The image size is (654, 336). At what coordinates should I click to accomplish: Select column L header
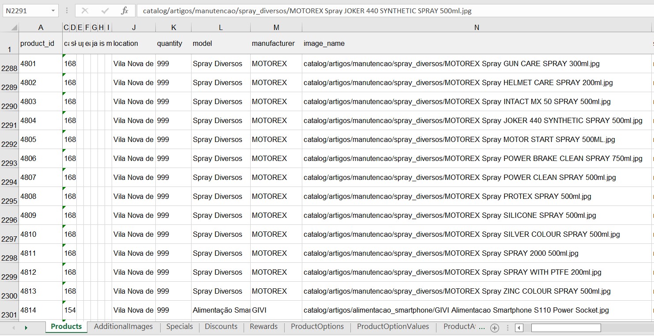point(221,27)
